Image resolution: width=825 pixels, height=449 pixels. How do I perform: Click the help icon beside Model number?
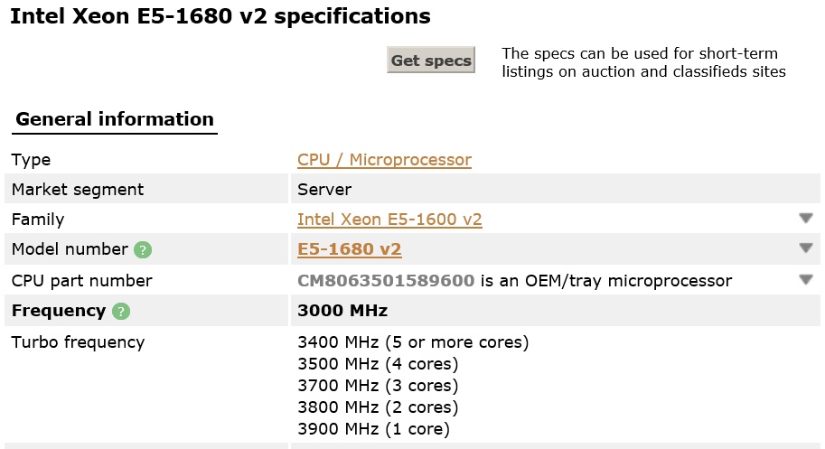click(143, 249)
